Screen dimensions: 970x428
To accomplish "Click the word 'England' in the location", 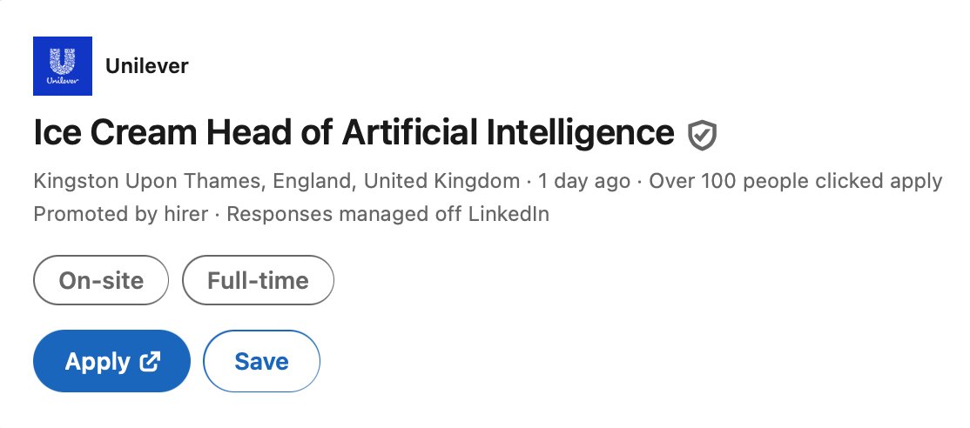I will 315,182.
